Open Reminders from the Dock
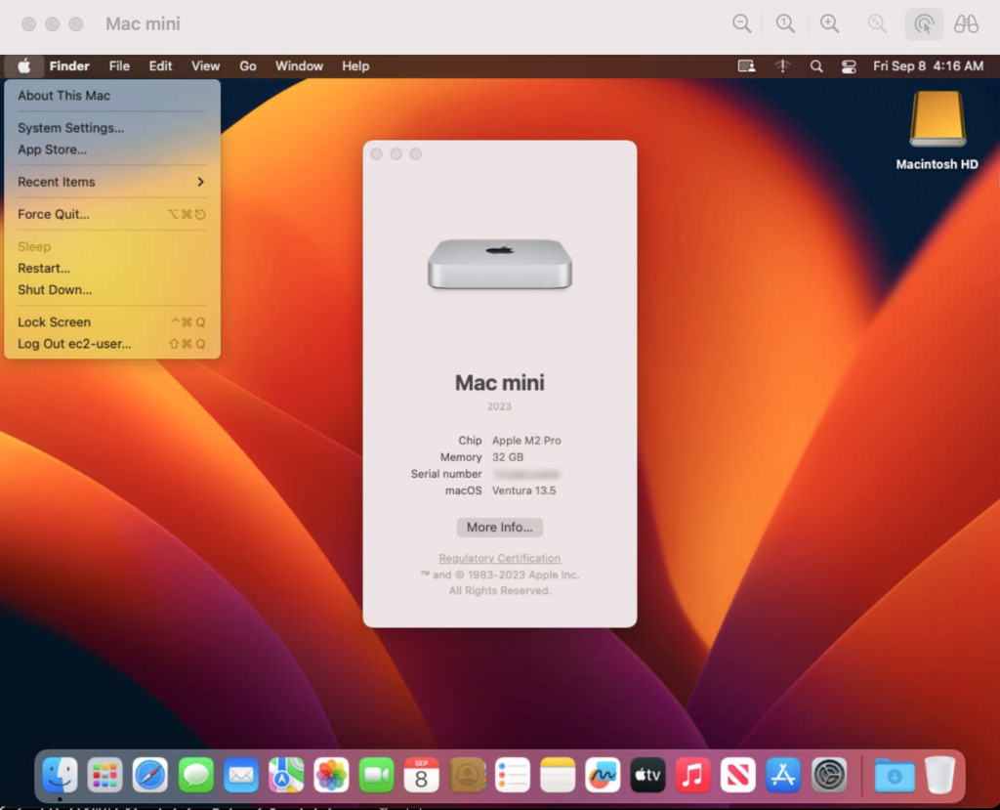The height and width of the screenshot is (810, 1000). [512, 775]
